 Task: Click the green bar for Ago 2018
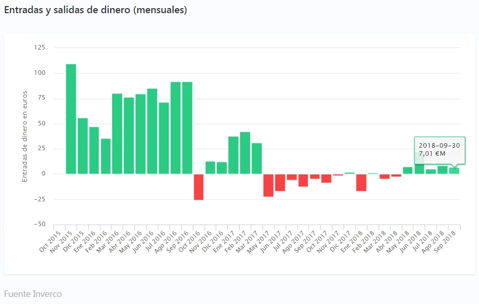(x=442, y=170)
